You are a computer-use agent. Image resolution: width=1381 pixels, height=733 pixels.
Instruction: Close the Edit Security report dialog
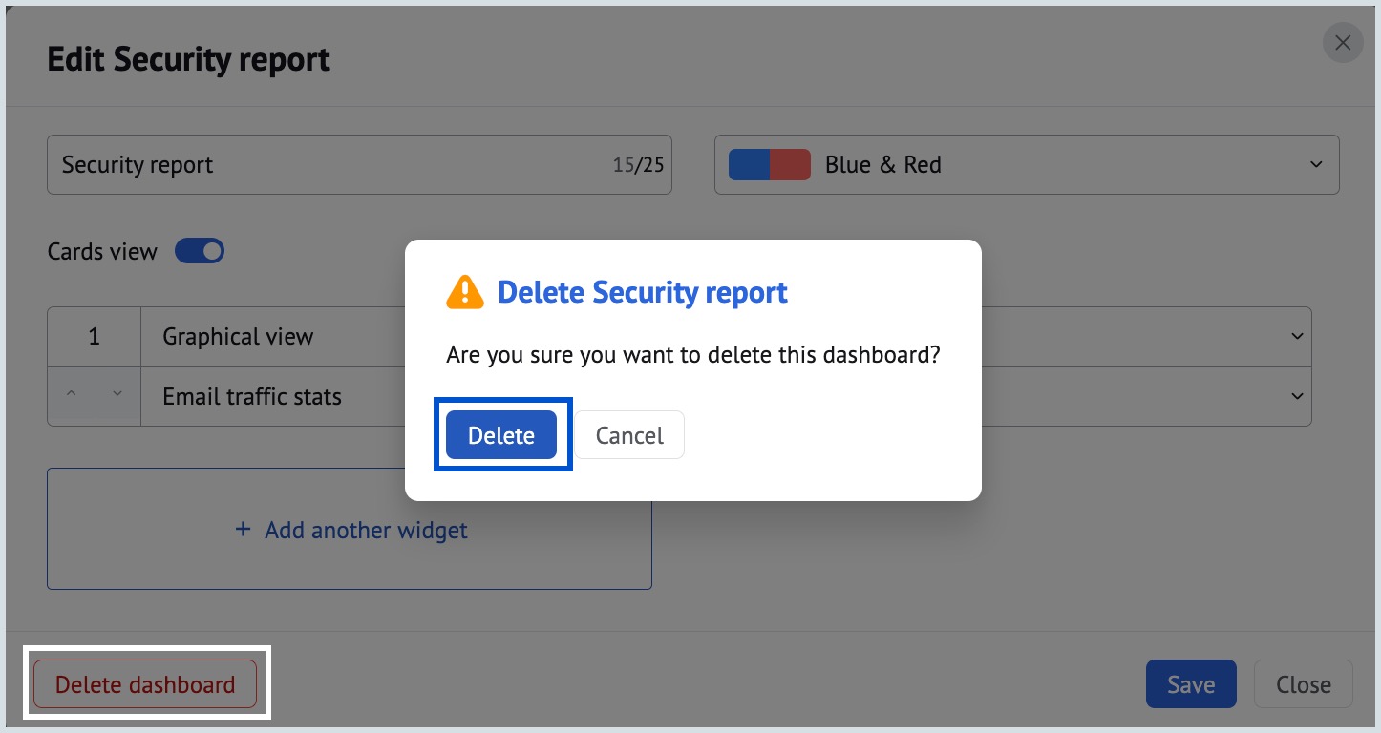(x=1303, y=683)
